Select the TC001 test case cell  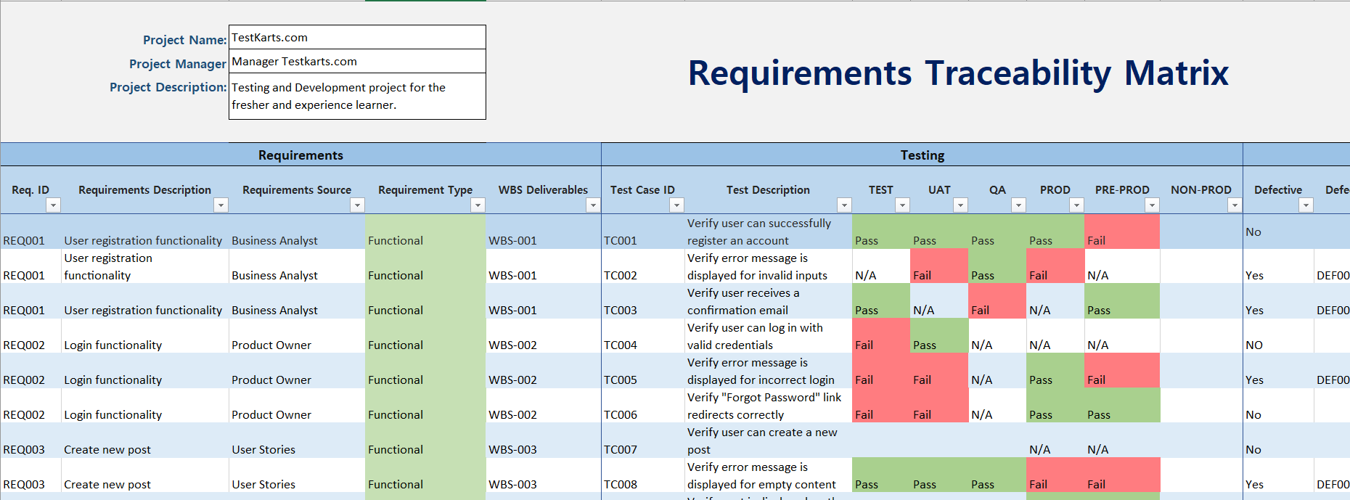coord(643,231)
